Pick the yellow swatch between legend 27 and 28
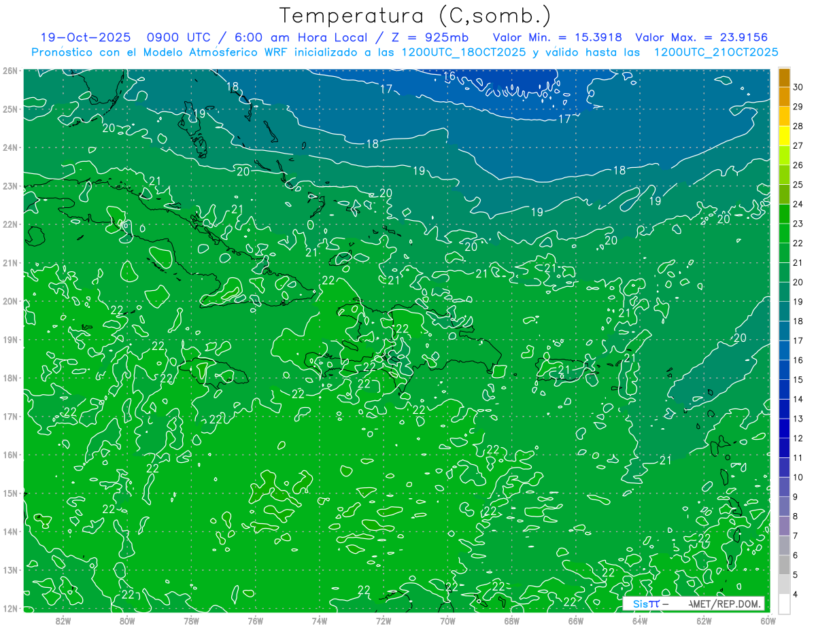The image size is (816, 630). point(784,136)
